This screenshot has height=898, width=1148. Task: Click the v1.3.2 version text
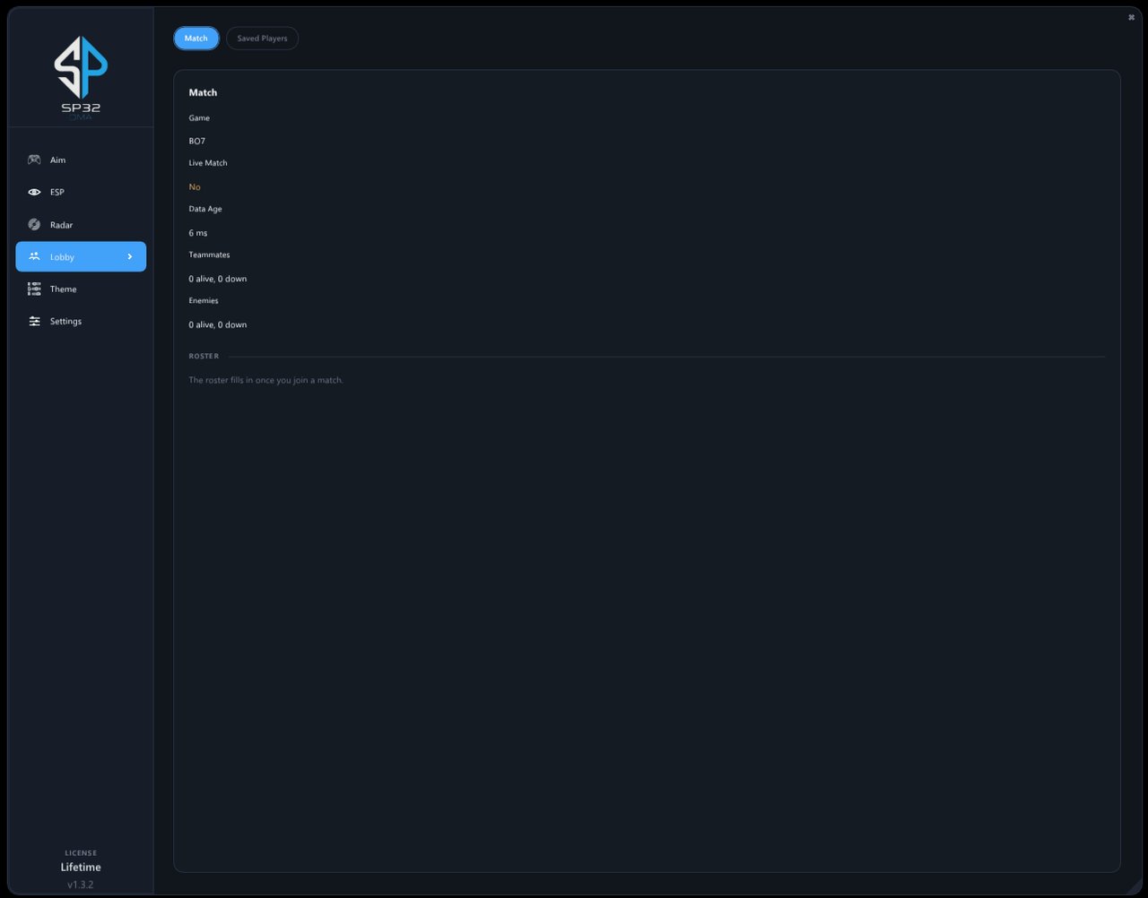pos(81,885)
